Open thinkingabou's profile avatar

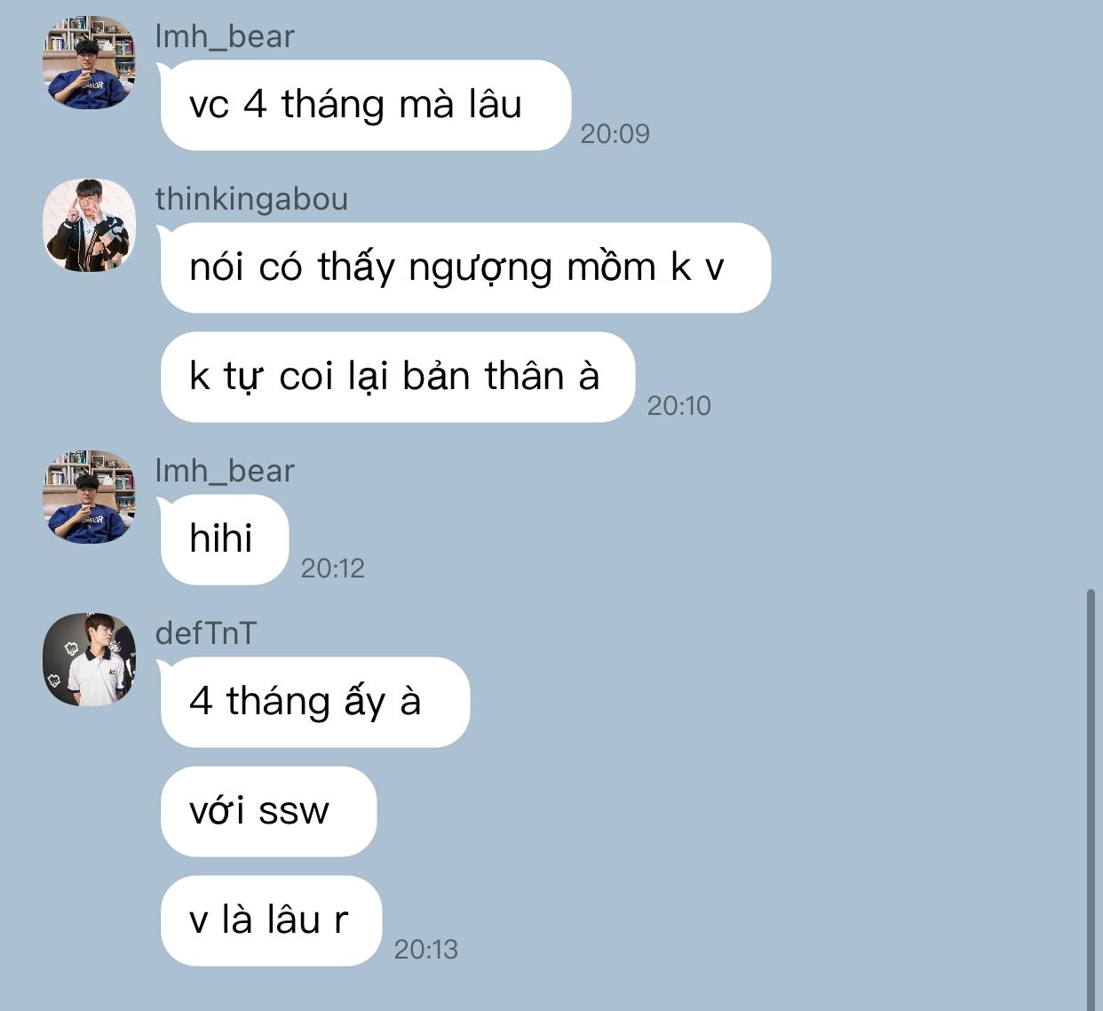90,225
